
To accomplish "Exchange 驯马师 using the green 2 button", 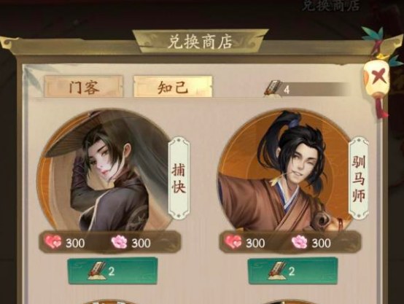I will pos(292,270).
